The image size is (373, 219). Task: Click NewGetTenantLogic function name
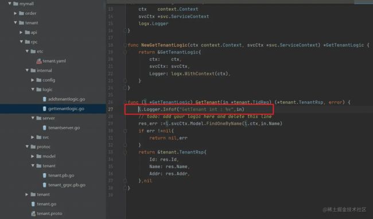[x=164, y=45]
